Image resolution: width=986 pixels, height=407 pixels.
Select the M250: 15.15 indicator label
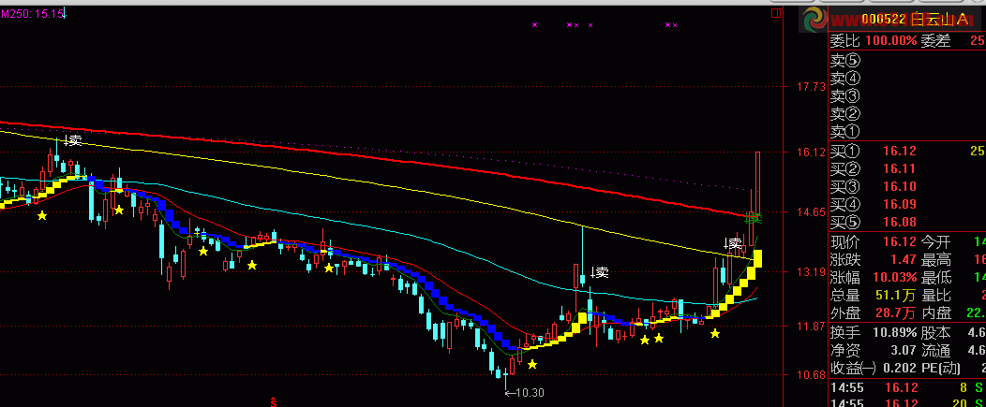click(x=32, y=14)
